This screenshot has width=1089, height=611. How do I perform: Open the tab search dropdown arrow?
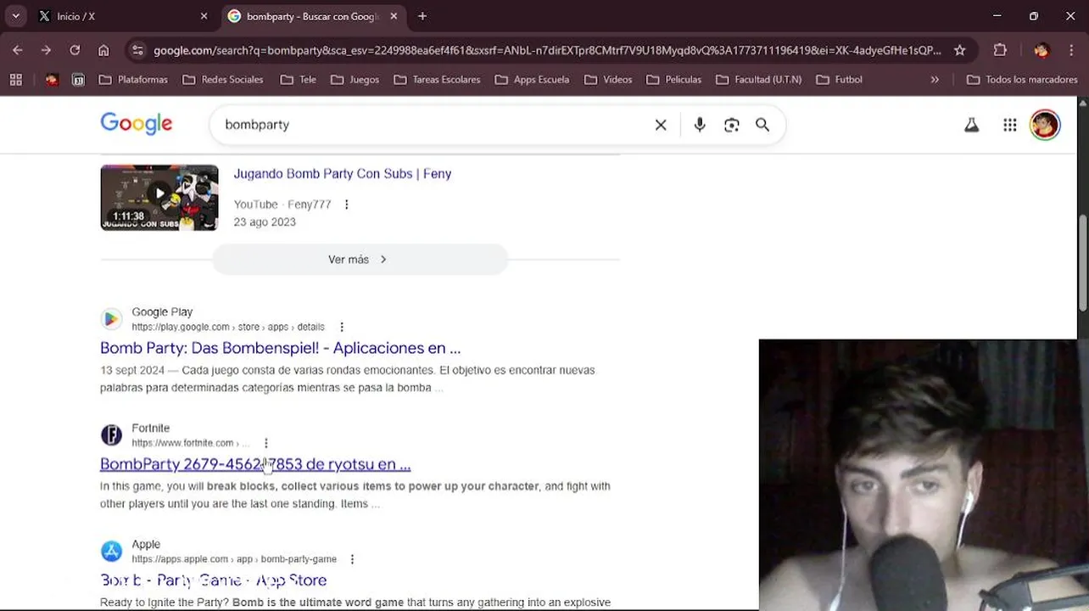coord(15,16)
